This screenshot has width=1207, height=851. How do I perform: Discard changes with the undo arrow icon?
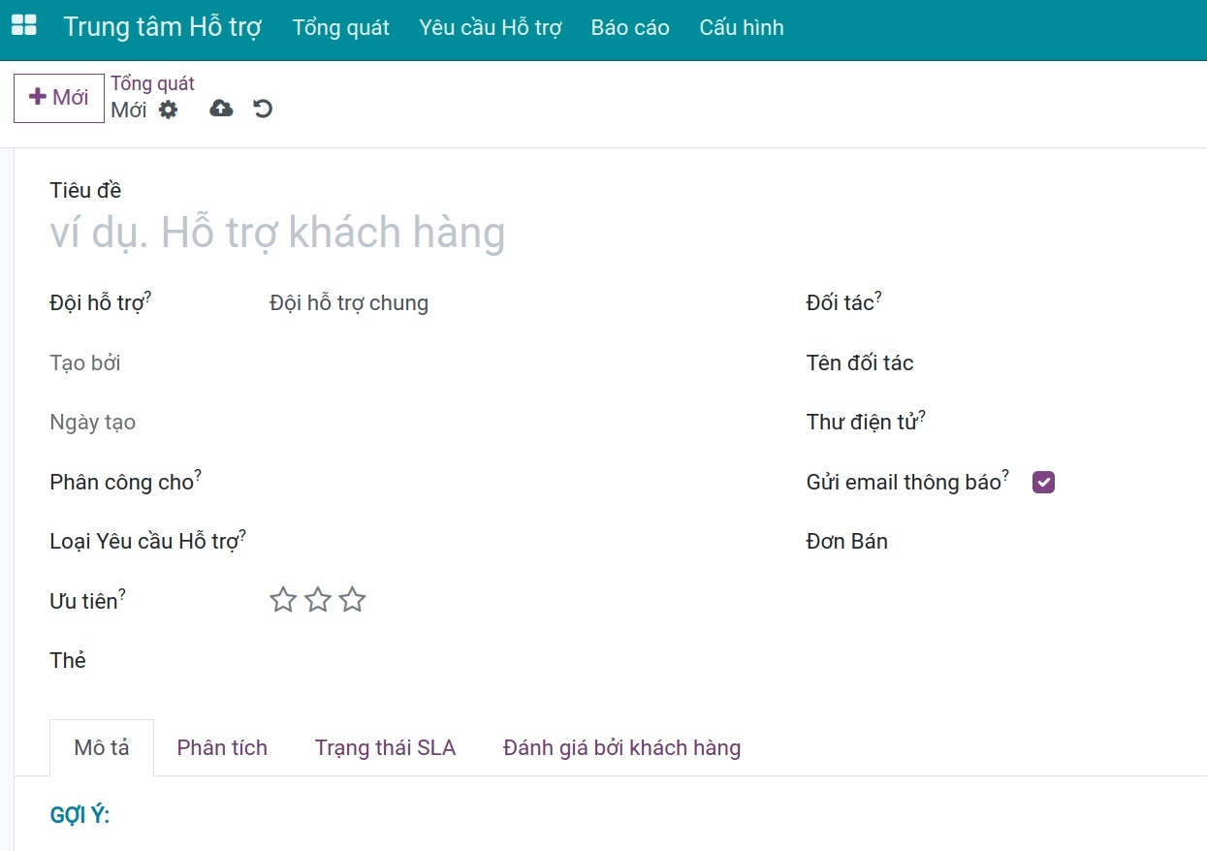pos(263,109)
